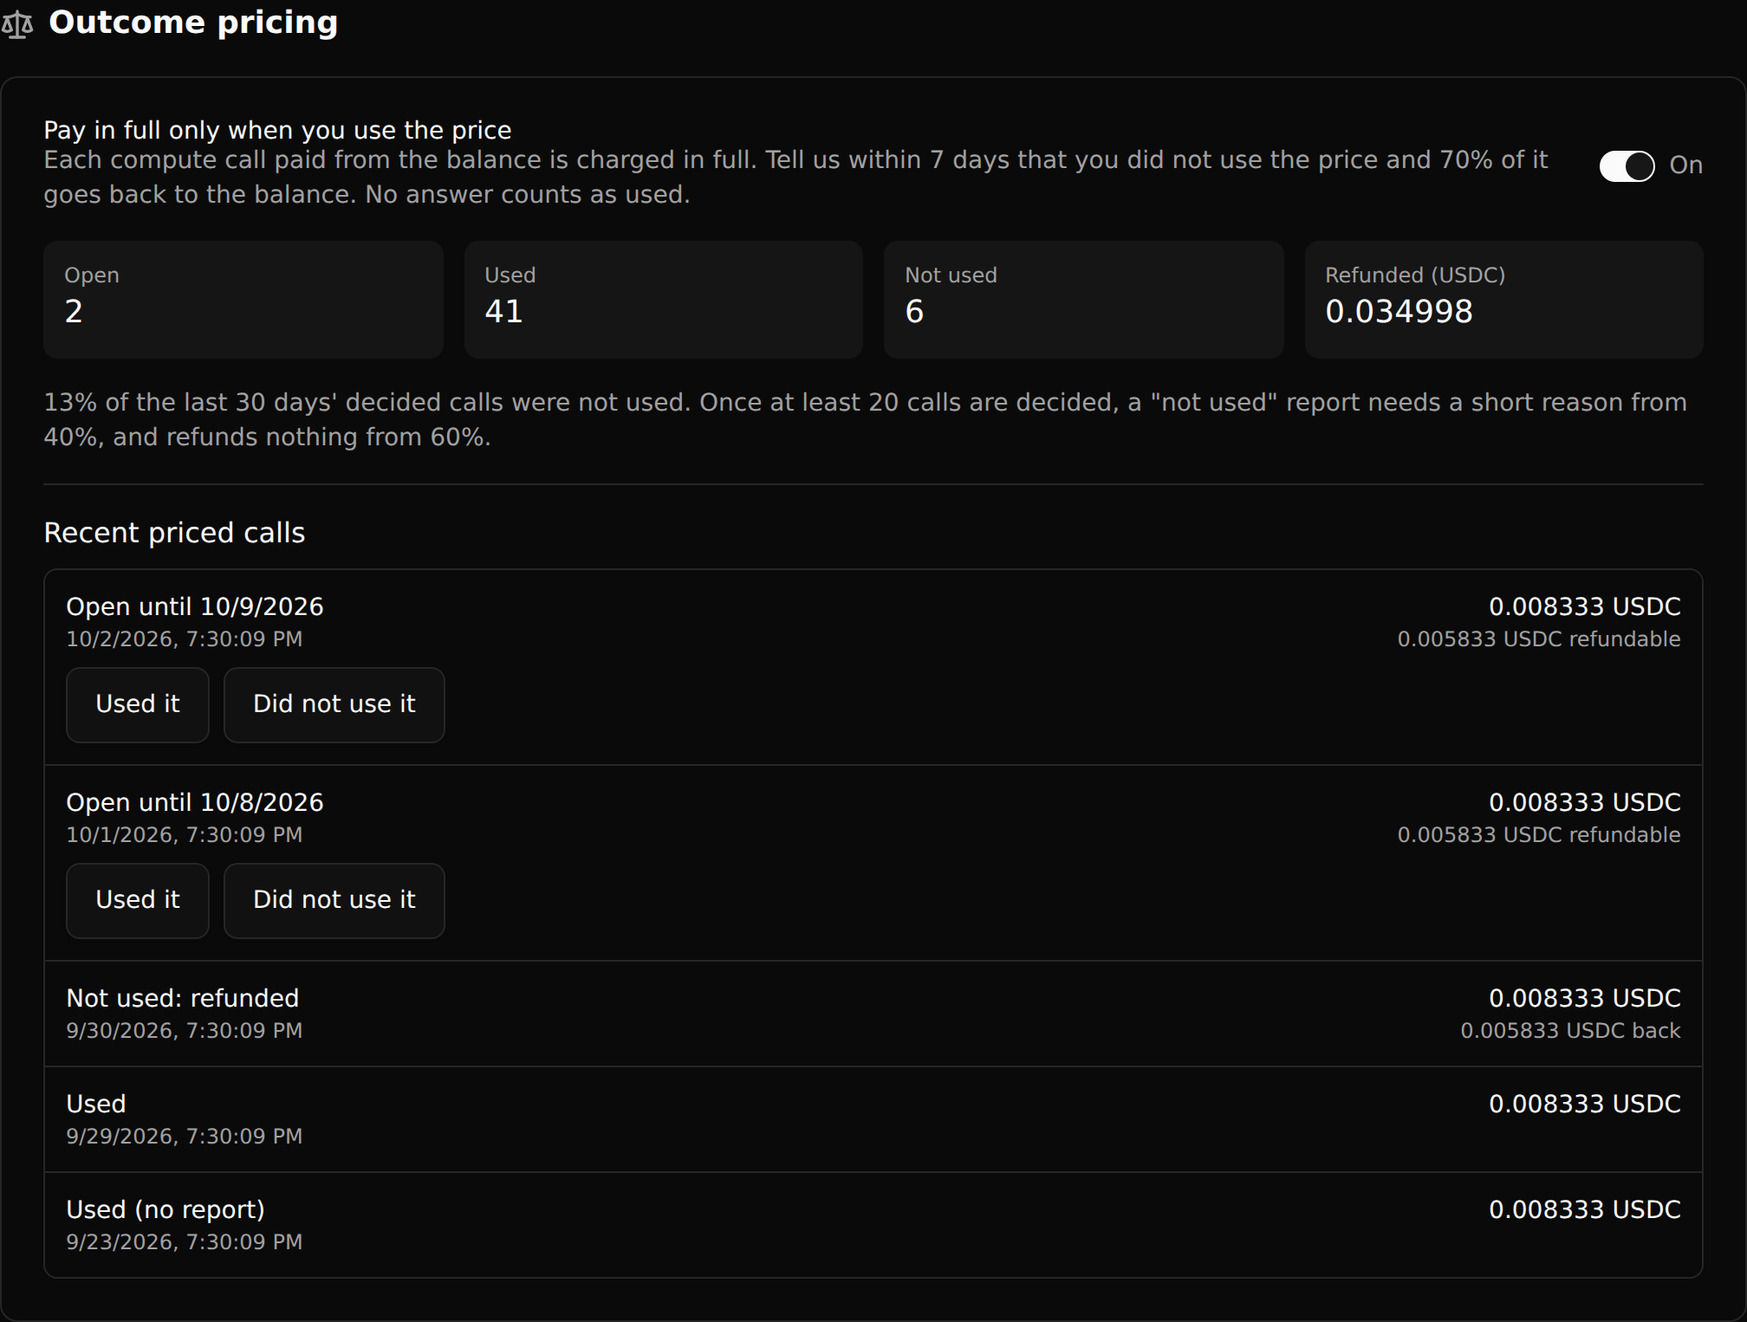Click the 10/2/2026, 7:30:09 PM timestamp

[185, 639]
